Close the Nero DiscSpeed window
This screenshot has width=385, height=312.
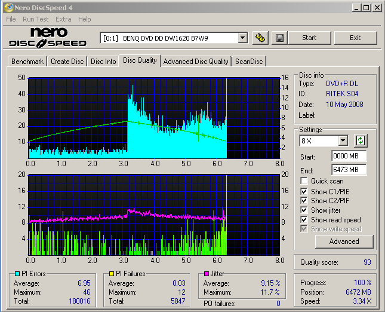[377, 8]
